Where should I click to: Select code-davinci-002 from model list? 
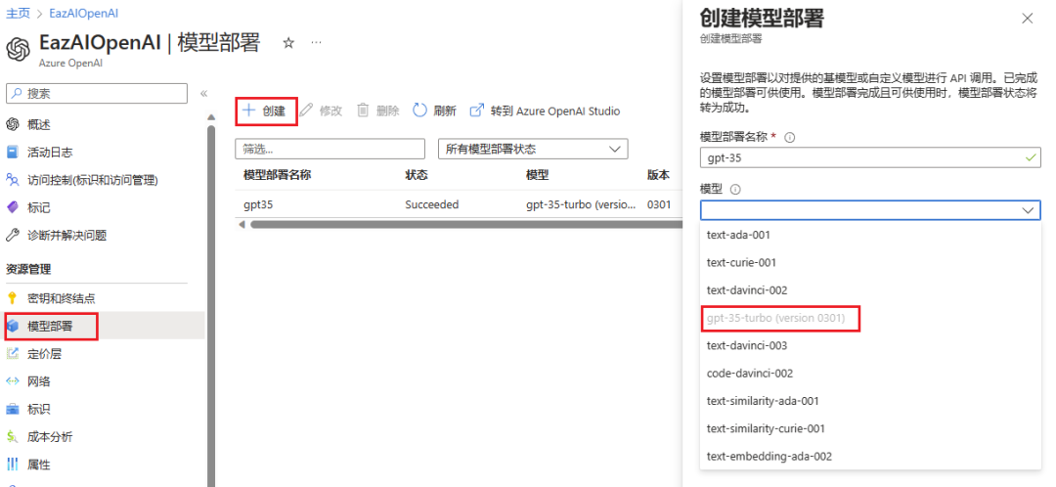tap(870, 374)
